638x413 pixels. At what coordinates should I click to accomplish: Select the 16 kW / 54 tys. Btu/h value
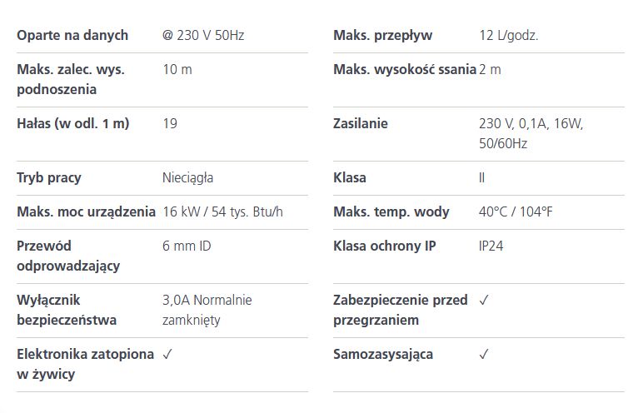point(222,212)
